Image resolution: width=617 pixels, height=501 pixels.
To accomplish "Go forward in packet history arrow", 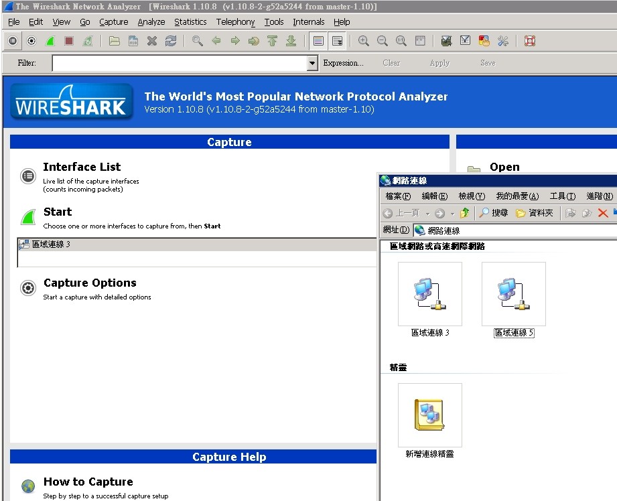I will point(235,41).
